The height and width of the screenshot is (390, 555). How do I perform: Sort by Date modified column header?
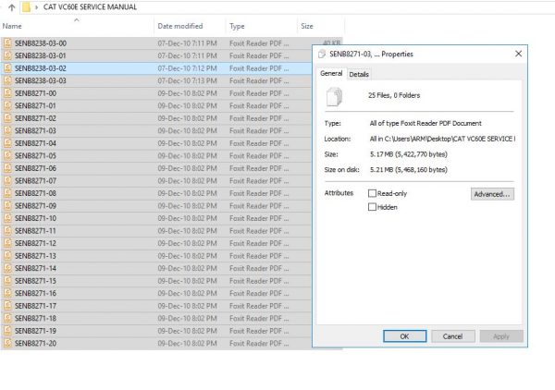pyautogui.click(x=180, y=26)
